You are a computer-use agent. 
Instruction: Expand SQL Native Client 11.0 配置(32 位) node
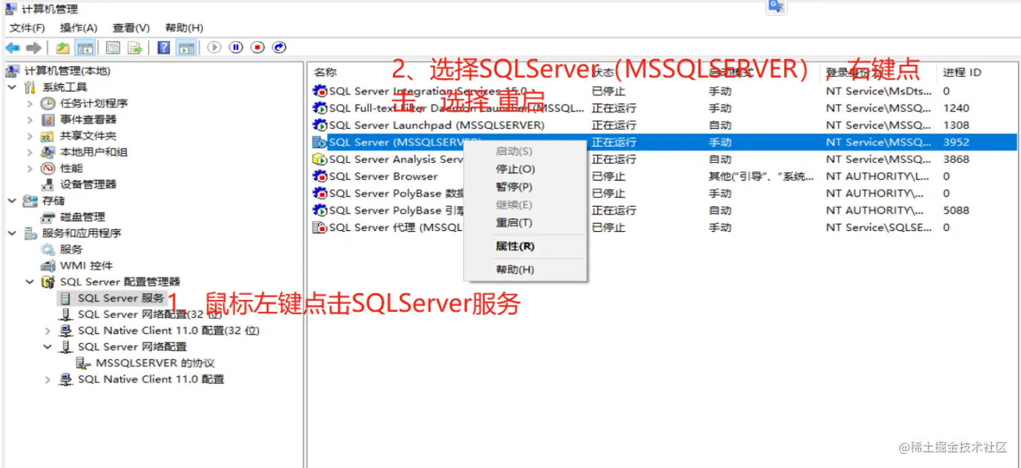(x=47, y=330)
